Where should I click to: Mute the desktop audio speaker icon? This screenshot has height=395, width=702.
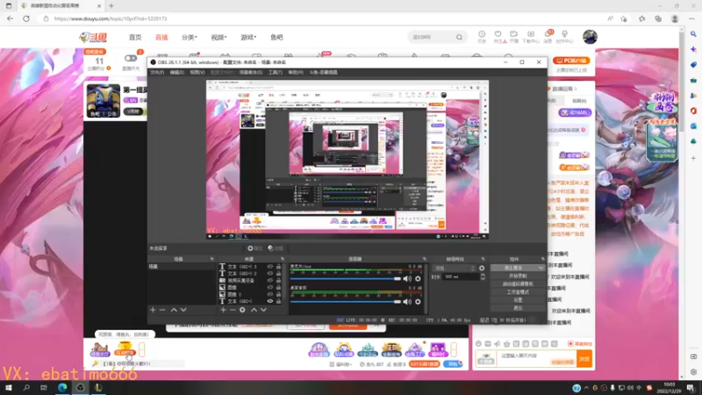tap(407, 302)
